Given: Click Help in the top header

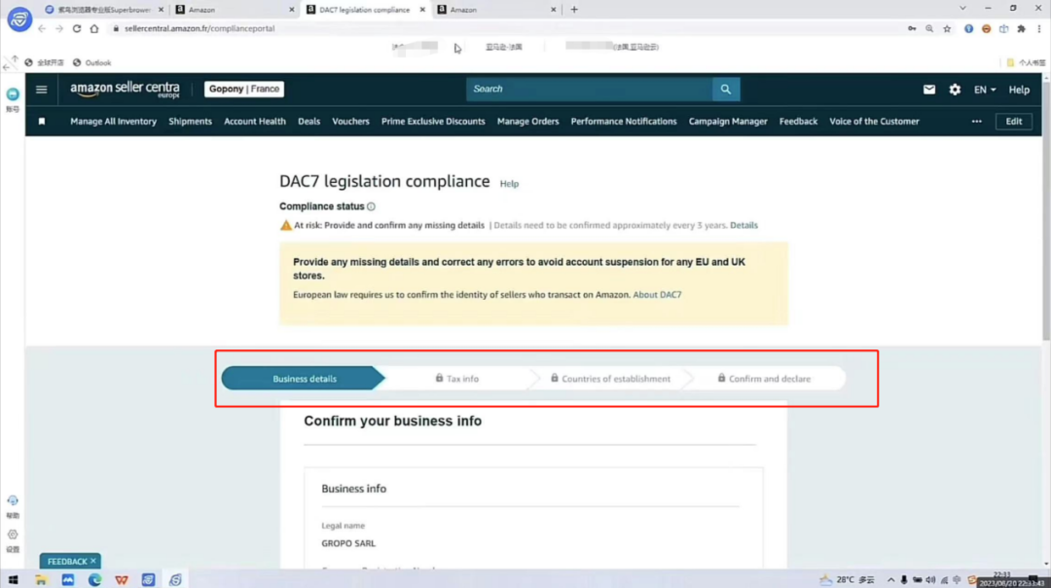Looking at the screenshot, I should 1019,90.
